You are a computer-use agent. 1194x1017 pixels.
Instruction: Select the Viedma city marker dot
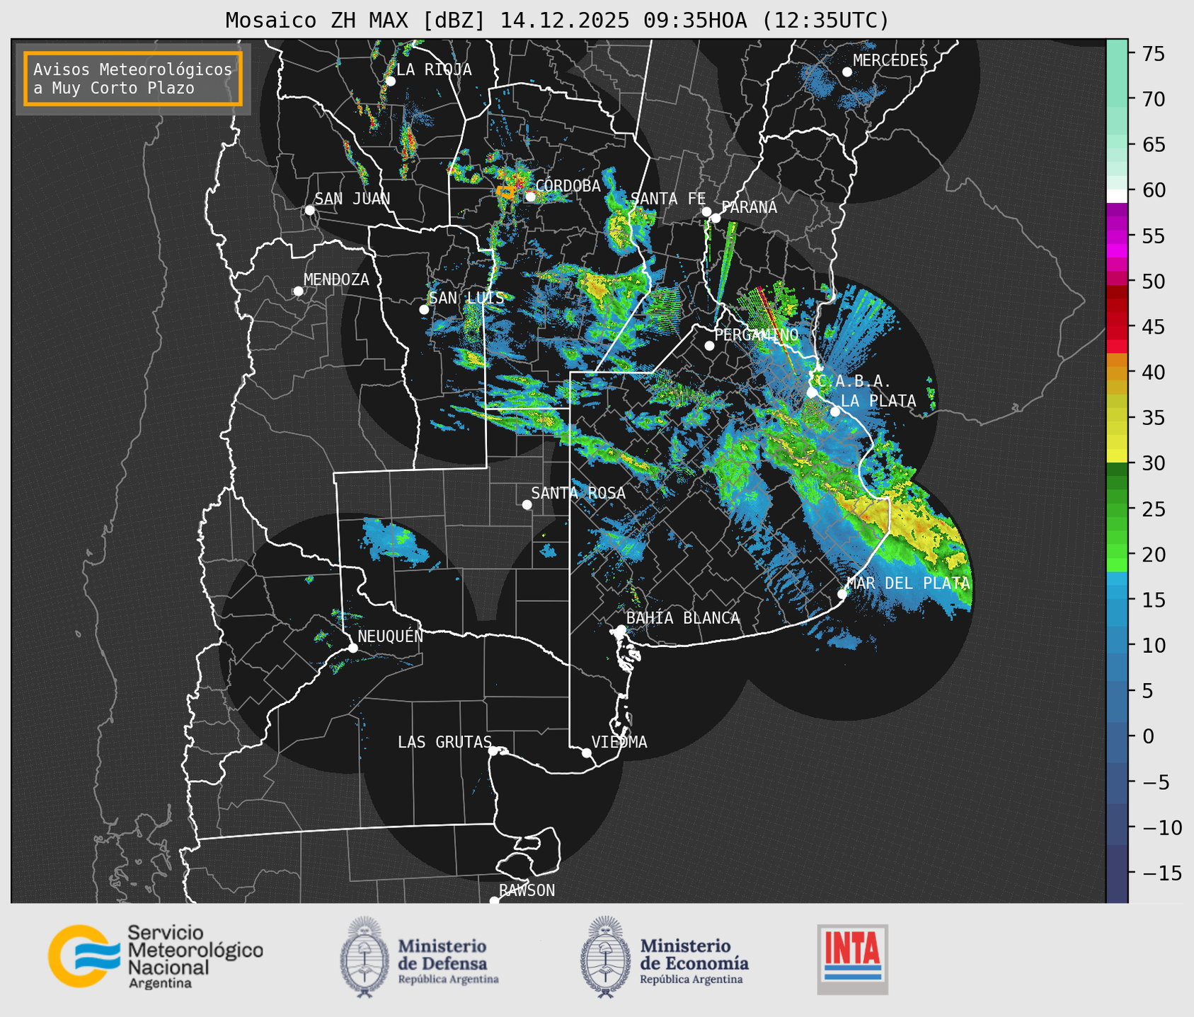[586, 752]
